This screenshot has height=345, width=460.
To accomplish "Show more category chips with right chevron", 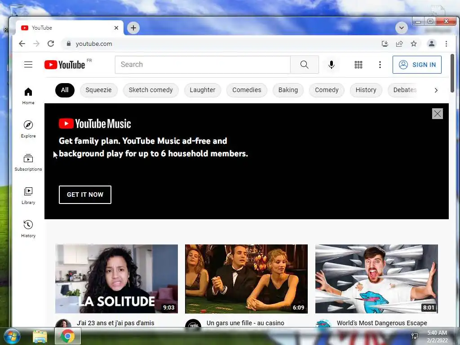I will tap(436, 90).
